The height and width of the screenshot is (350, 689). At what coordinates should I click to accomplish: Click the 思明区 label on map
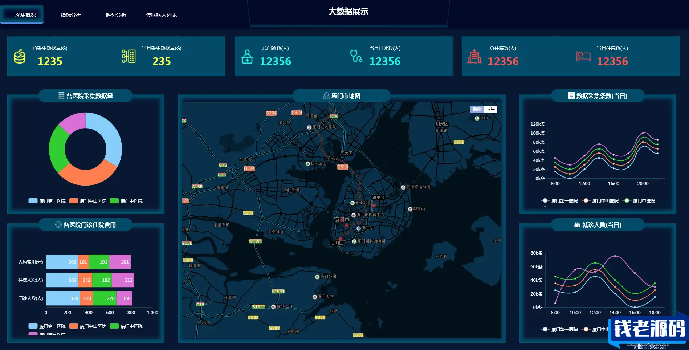pos(337,243)
